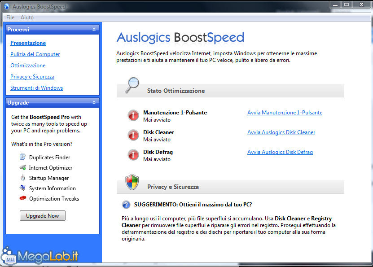Click the Duplicates Finder label
Image resolution: width=373 pixels, height=267 pixels.
point(49,158)
